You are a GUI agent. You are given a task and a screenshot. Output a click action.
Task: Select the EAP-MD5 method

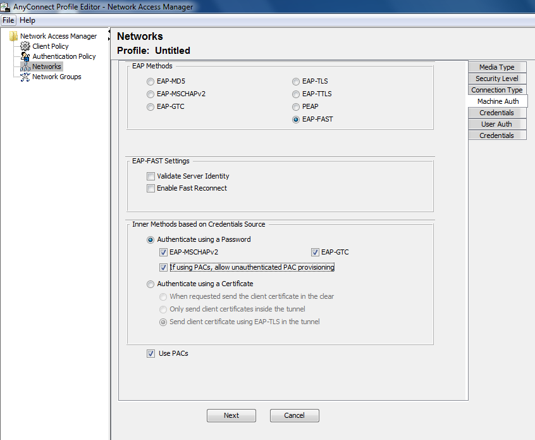(150, 82)
